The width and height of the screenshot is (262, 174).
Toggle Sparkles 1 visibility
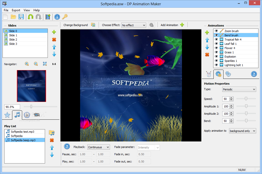tap(216, 61)
